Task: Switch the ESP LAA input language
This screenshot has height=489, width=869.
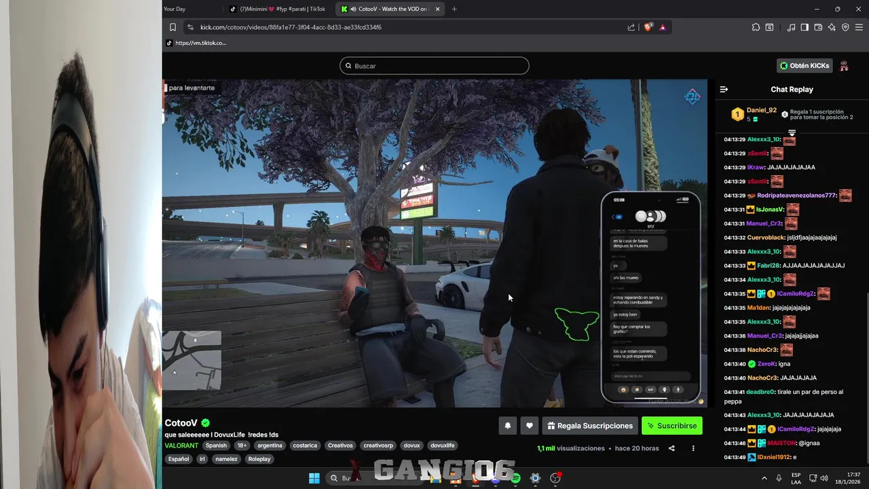Action: pos(796,478)
